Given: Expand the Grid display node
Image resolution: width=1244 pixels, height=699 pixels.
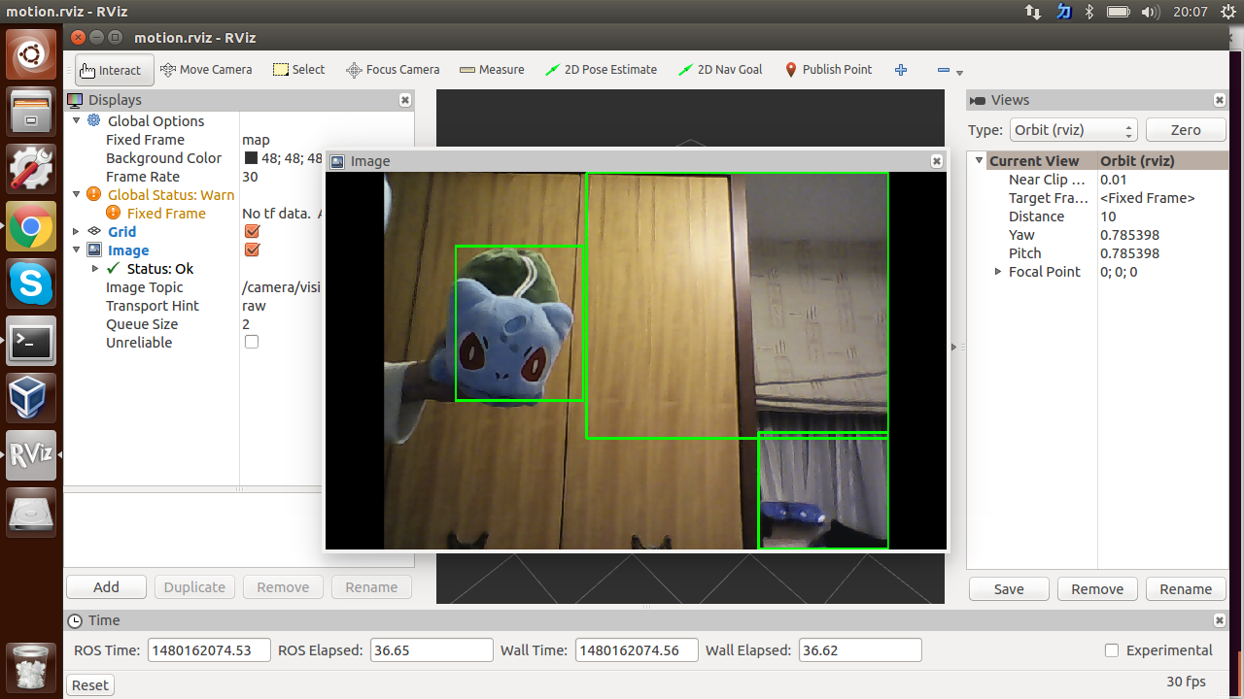Looking at the screenshot, I should (x=77, y=232).
